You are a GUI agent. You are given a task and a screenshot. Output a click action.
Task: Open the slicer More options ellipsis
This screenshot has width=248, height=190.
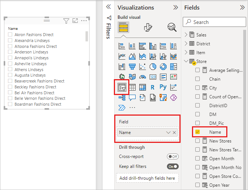84,21
